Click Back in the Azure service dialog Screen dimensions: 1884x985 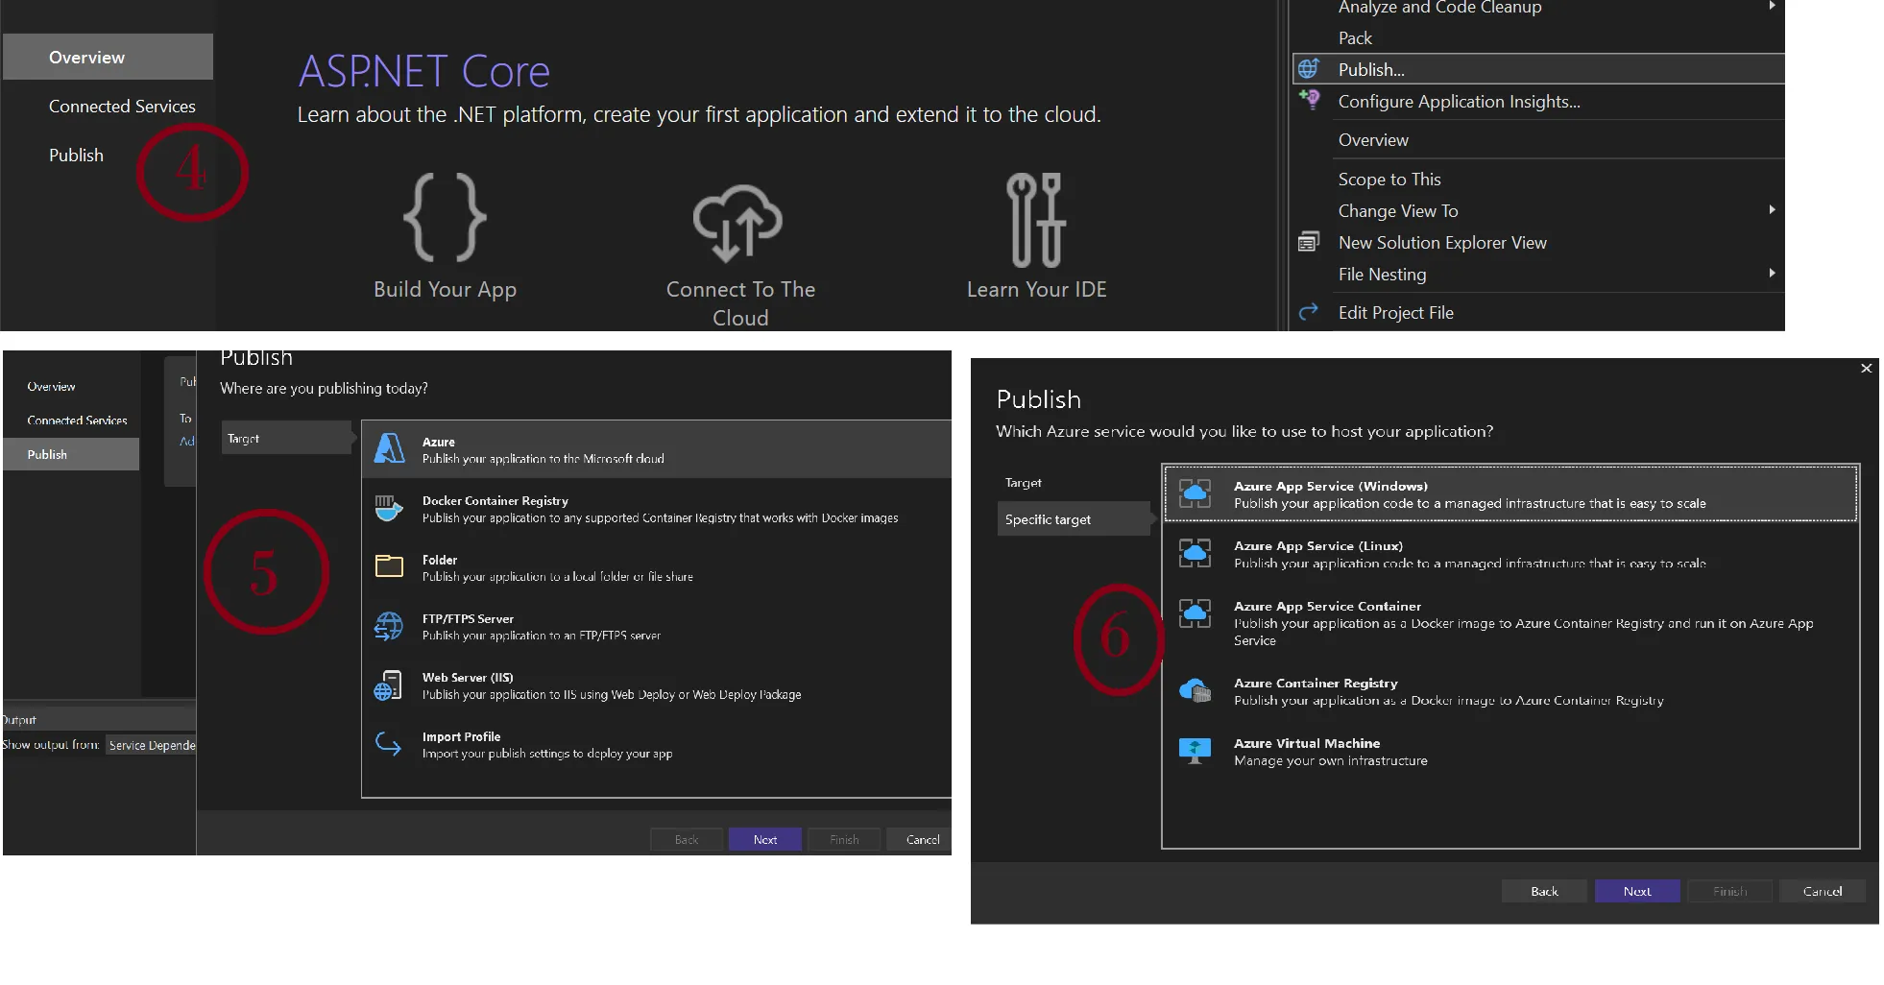point(1544,892)
